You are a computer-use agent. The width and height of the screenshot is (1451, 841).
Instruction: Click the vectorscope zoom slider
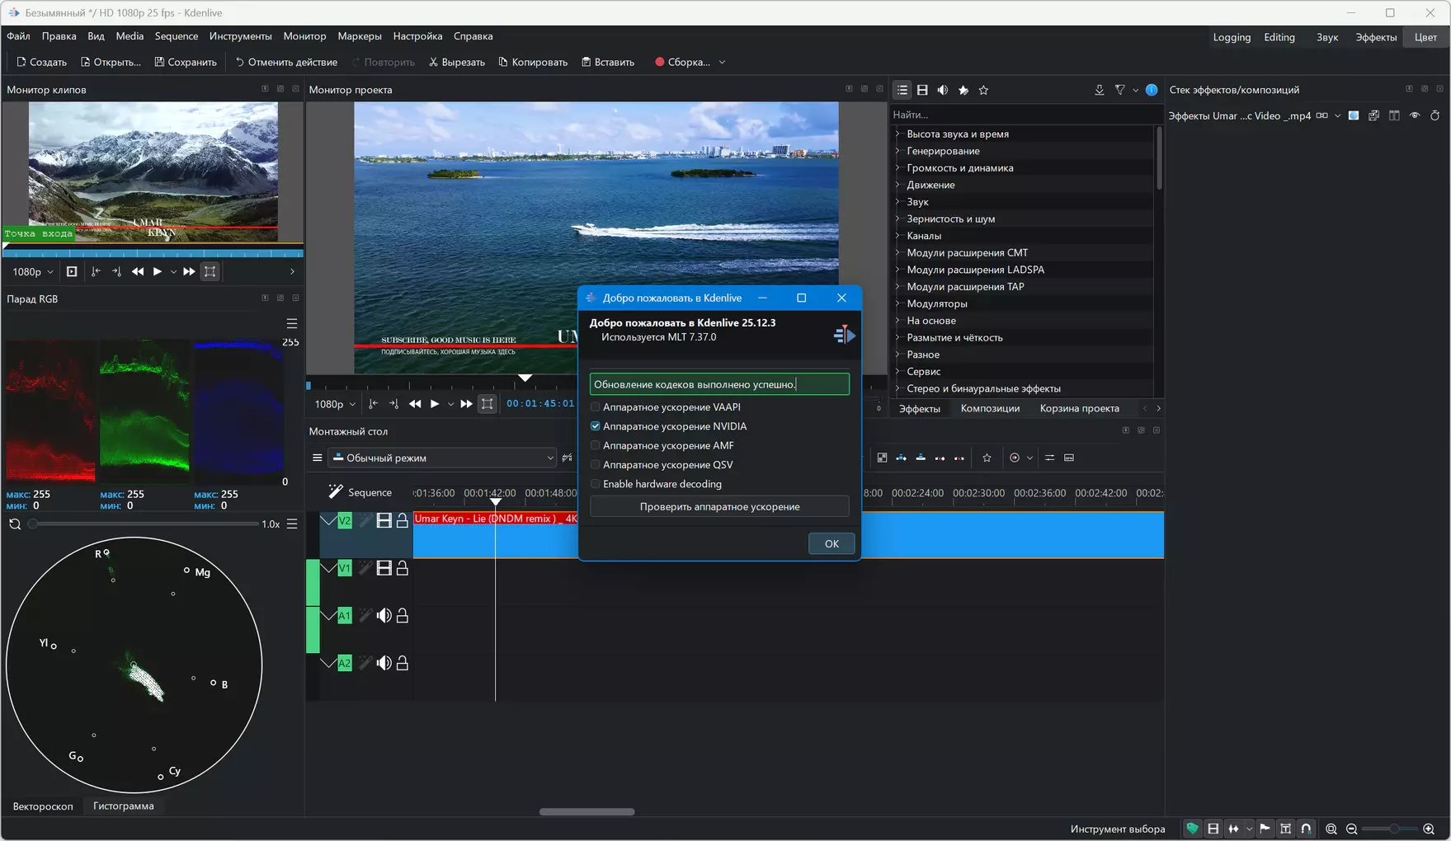pos(144,524)
